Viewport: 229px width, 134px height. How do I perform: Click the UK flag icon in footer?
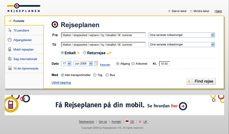click(140, 122)
